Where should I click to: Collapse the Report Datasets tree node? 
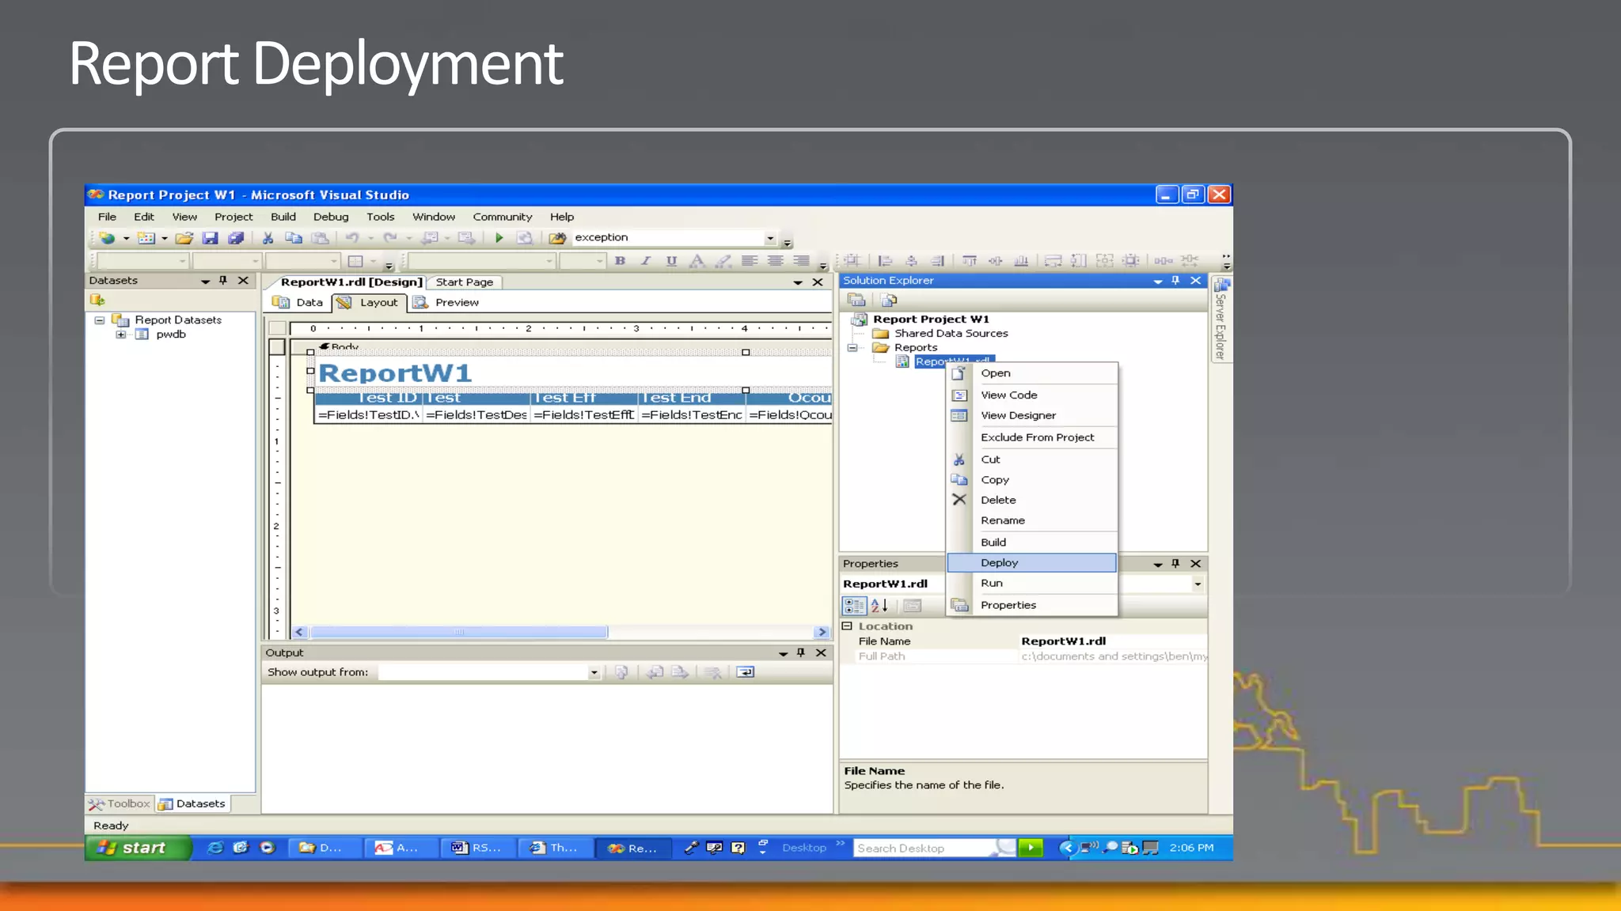point(100,320)
